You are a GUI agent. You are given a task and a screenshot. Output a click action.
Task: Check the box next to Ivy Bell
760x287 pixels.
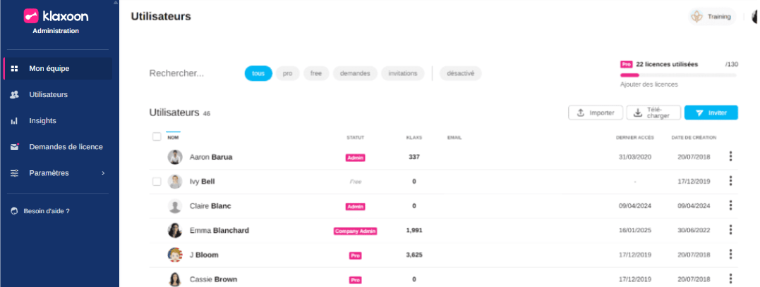point(157,181)
